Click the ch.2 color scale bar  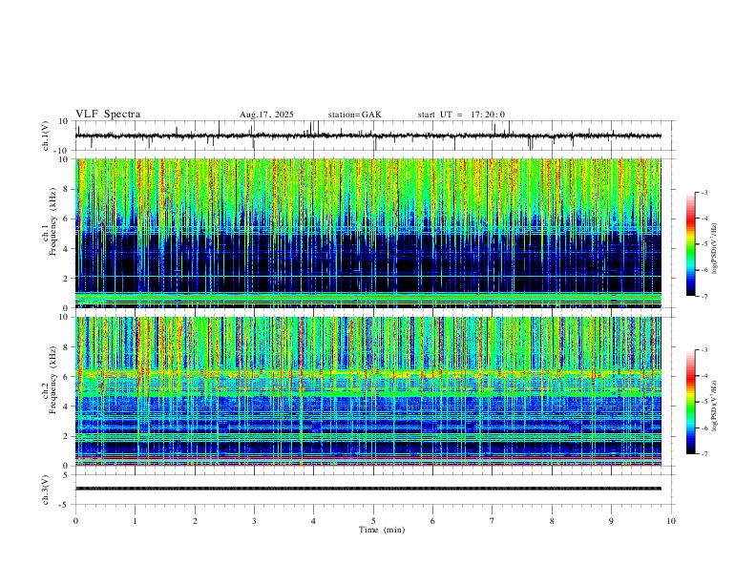[690, 402]
